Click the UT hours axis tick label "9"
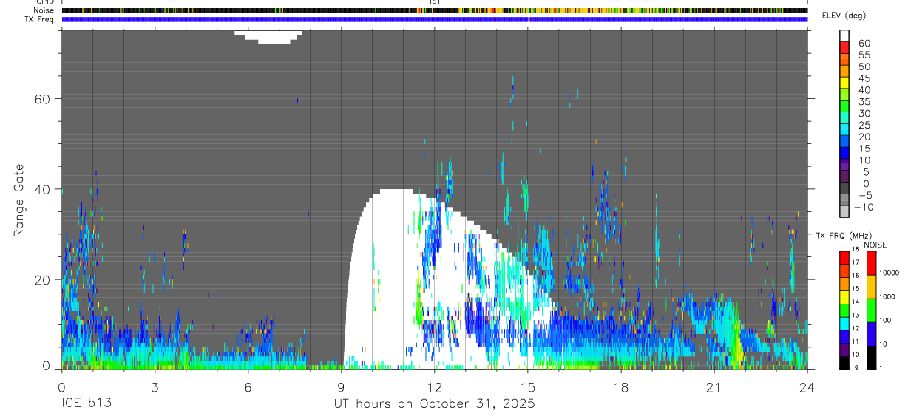The image size is (908, 419). click(x=341, y=388)
